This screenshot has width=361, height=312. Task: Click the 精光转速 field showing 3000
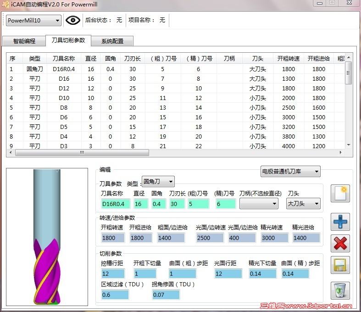tap(274, 238)
